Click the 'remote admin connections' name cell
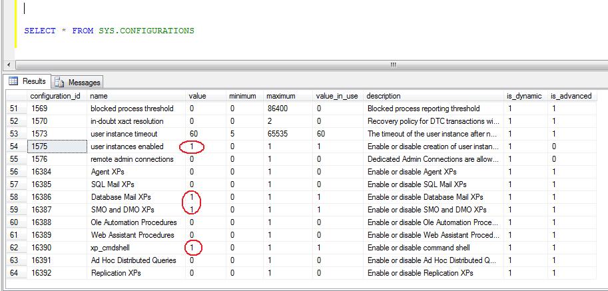 pos(137,159)
